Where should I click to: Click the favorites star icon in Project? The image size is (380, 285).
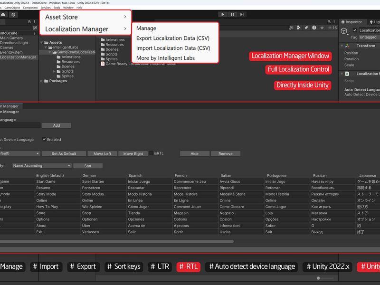point(322,28)
